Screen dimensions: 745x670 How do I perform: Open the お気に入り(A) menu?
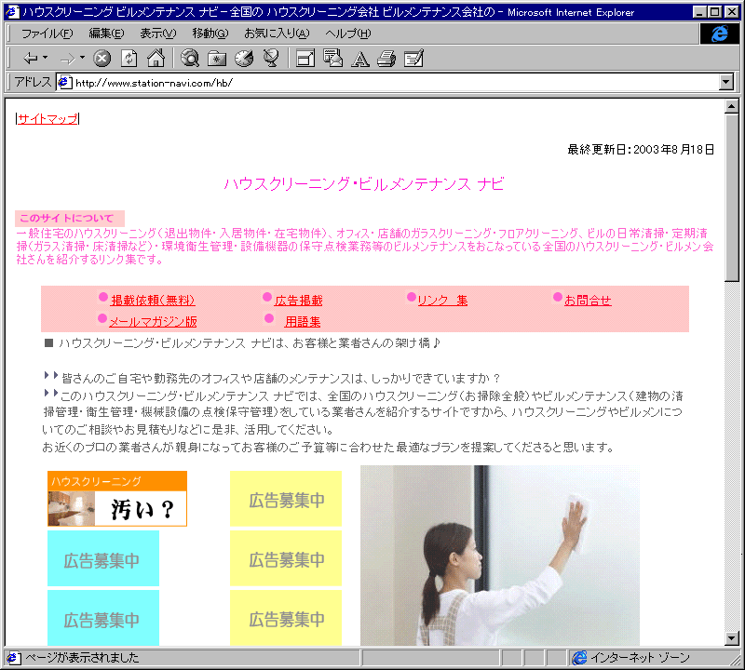click(277, 33)
